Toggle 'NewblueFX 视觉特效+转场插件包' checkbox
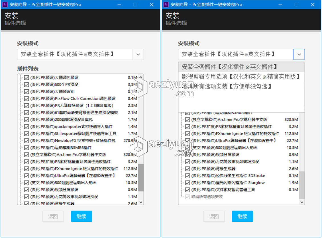The height and width of the screenshot is (238, 322). click(x=27, y=141)
